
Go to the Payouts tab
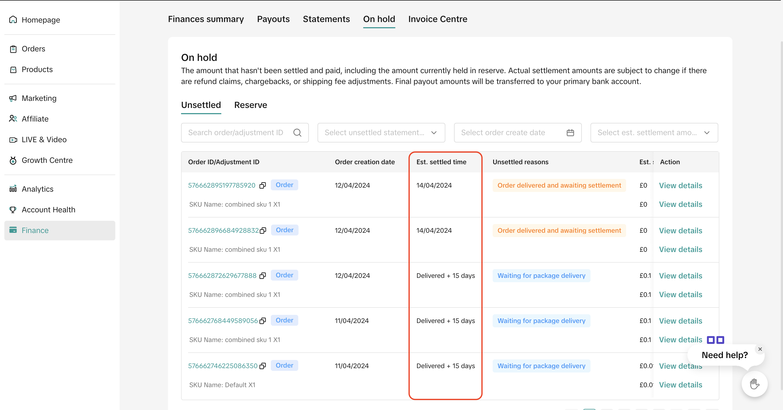pos(273,19)
